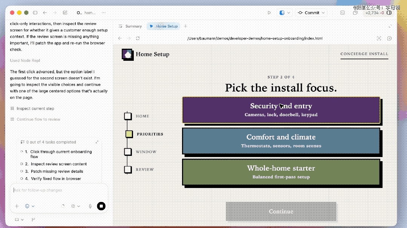Click the new chat compose icon
The width and height of the screenshot is (407, 228).
pyautogui.click(x=65, y=12)
